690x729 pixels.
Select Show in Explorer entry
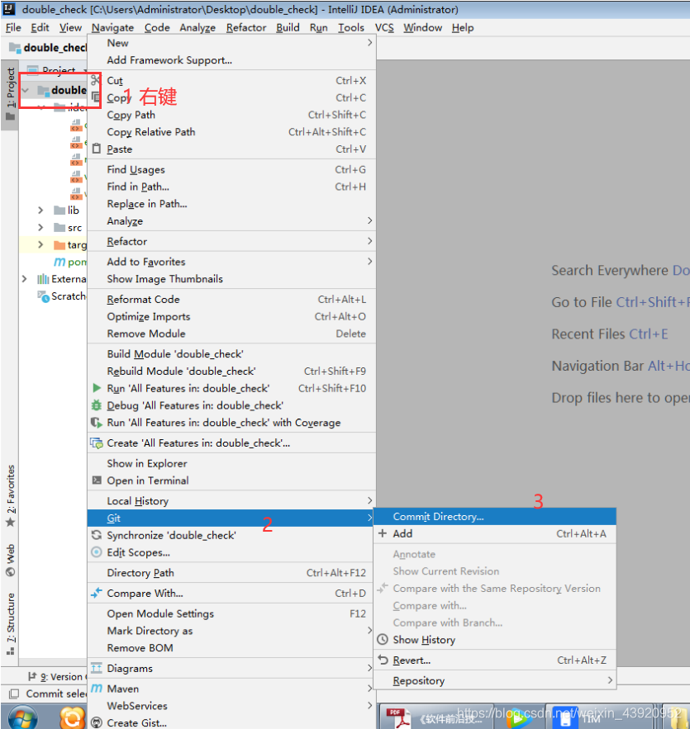(231, 463)
